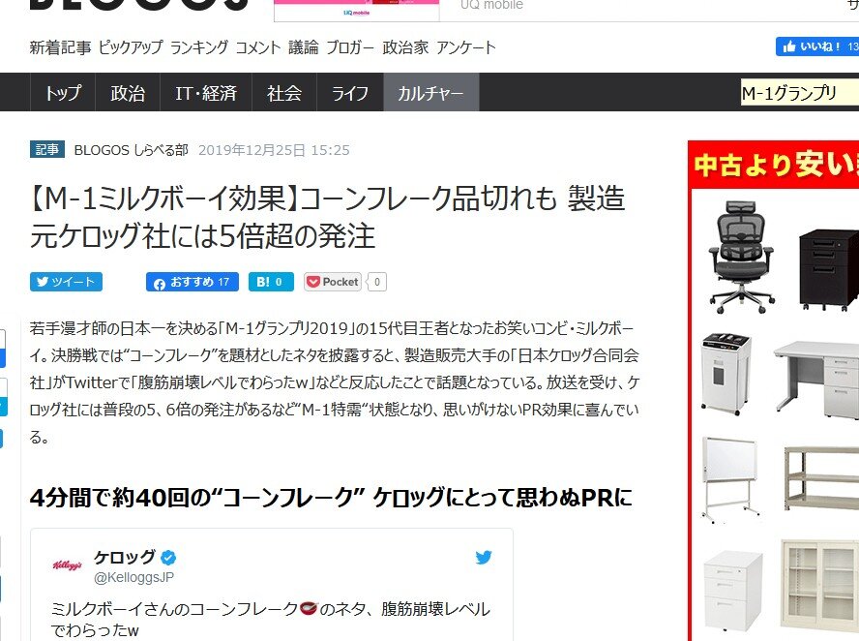
Task: Open the UQ mobile banner ad image
Action: [x=357, y=10]
